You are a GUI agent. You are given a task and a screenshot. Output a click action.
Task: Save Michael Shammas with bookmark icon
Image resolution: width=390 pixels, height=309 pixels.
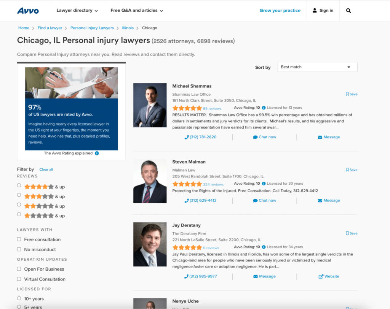pyautogui.click(x=347, y=94)
